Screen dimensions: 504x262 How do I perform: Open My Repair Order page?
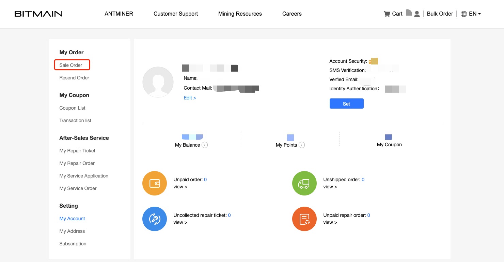point(77,163)
